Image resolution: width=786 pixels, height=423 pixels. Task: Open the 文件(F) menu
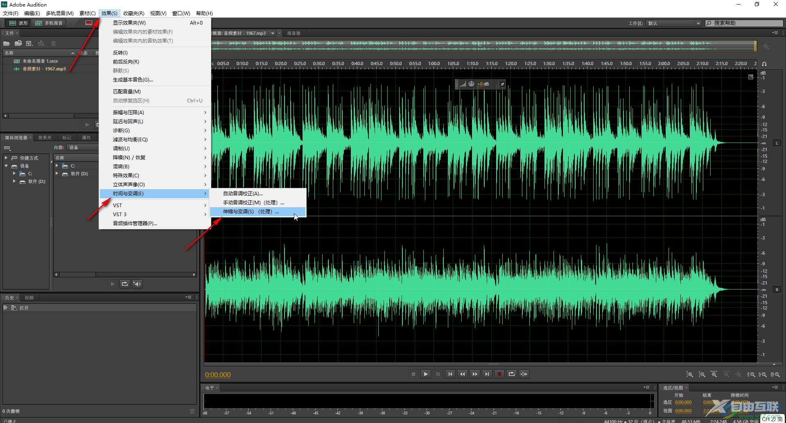coord(11,13)
